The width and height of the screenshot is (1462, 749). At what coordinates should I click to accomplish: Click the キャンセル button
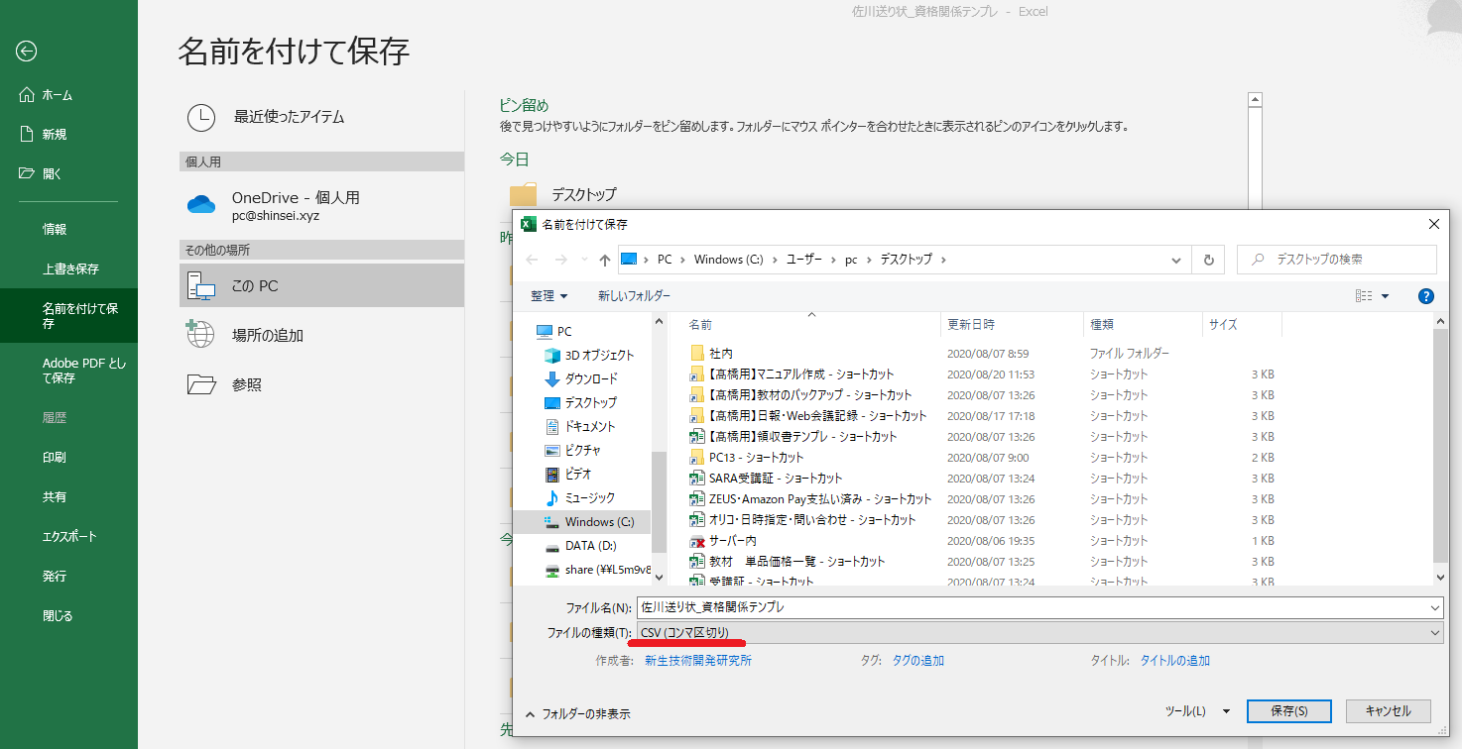coord(1388,711)
